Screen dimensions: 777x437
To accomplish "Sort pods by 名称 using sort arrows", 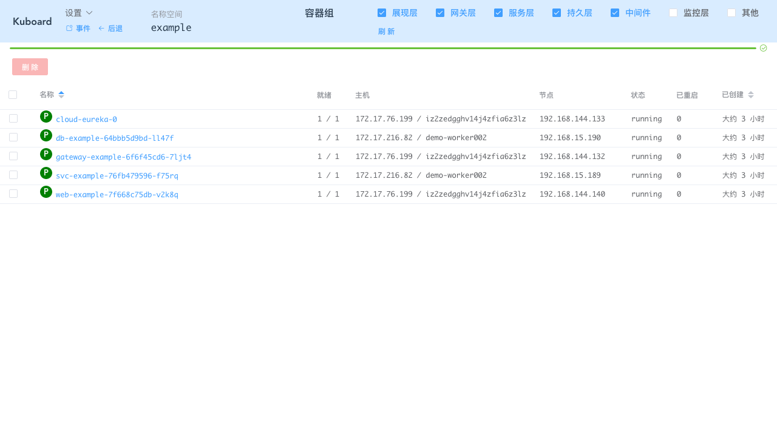I will pyautogui.click(x=61, y=94).
